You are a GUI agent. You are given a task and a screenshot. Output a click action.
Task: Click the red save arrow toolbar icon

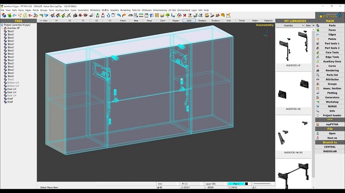pyautogui.click(x=103, y=15)
